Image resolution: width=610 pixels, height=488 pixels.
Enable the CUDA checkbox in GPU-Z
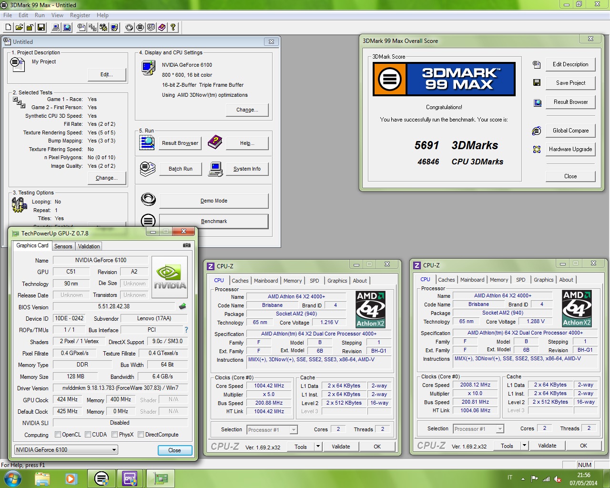(x=88, y=435)
